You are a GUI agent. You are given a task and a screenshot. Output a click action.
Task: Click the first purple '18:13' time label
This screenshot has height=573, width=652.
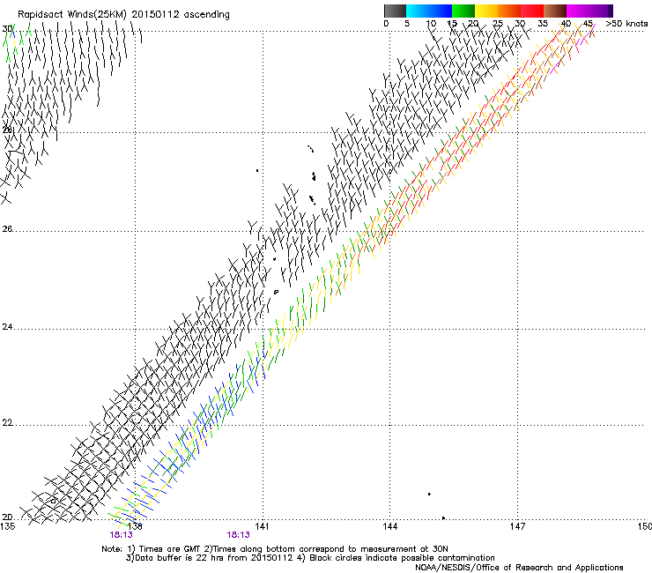(x=121, y=535)
